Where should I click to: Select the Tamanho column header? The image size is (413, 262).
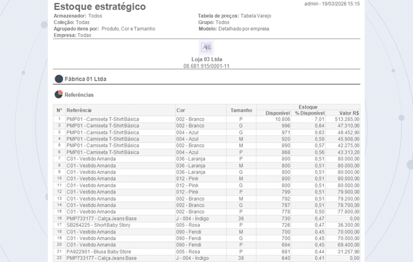tap(241, 110)
